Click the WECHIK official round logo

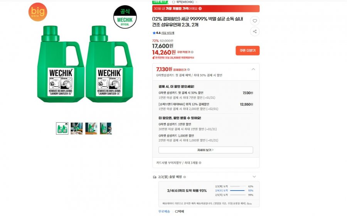click(x=125, y=17)
